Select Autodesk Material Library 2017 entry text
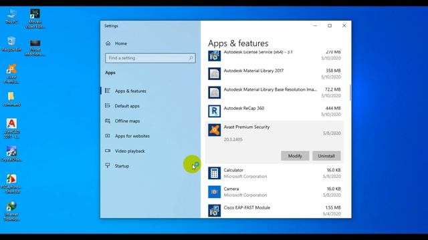The image size is (428, 240). click(x=253, y=71)
